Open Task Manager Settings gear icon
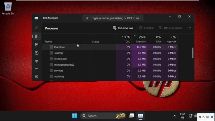 coord(37,76)
